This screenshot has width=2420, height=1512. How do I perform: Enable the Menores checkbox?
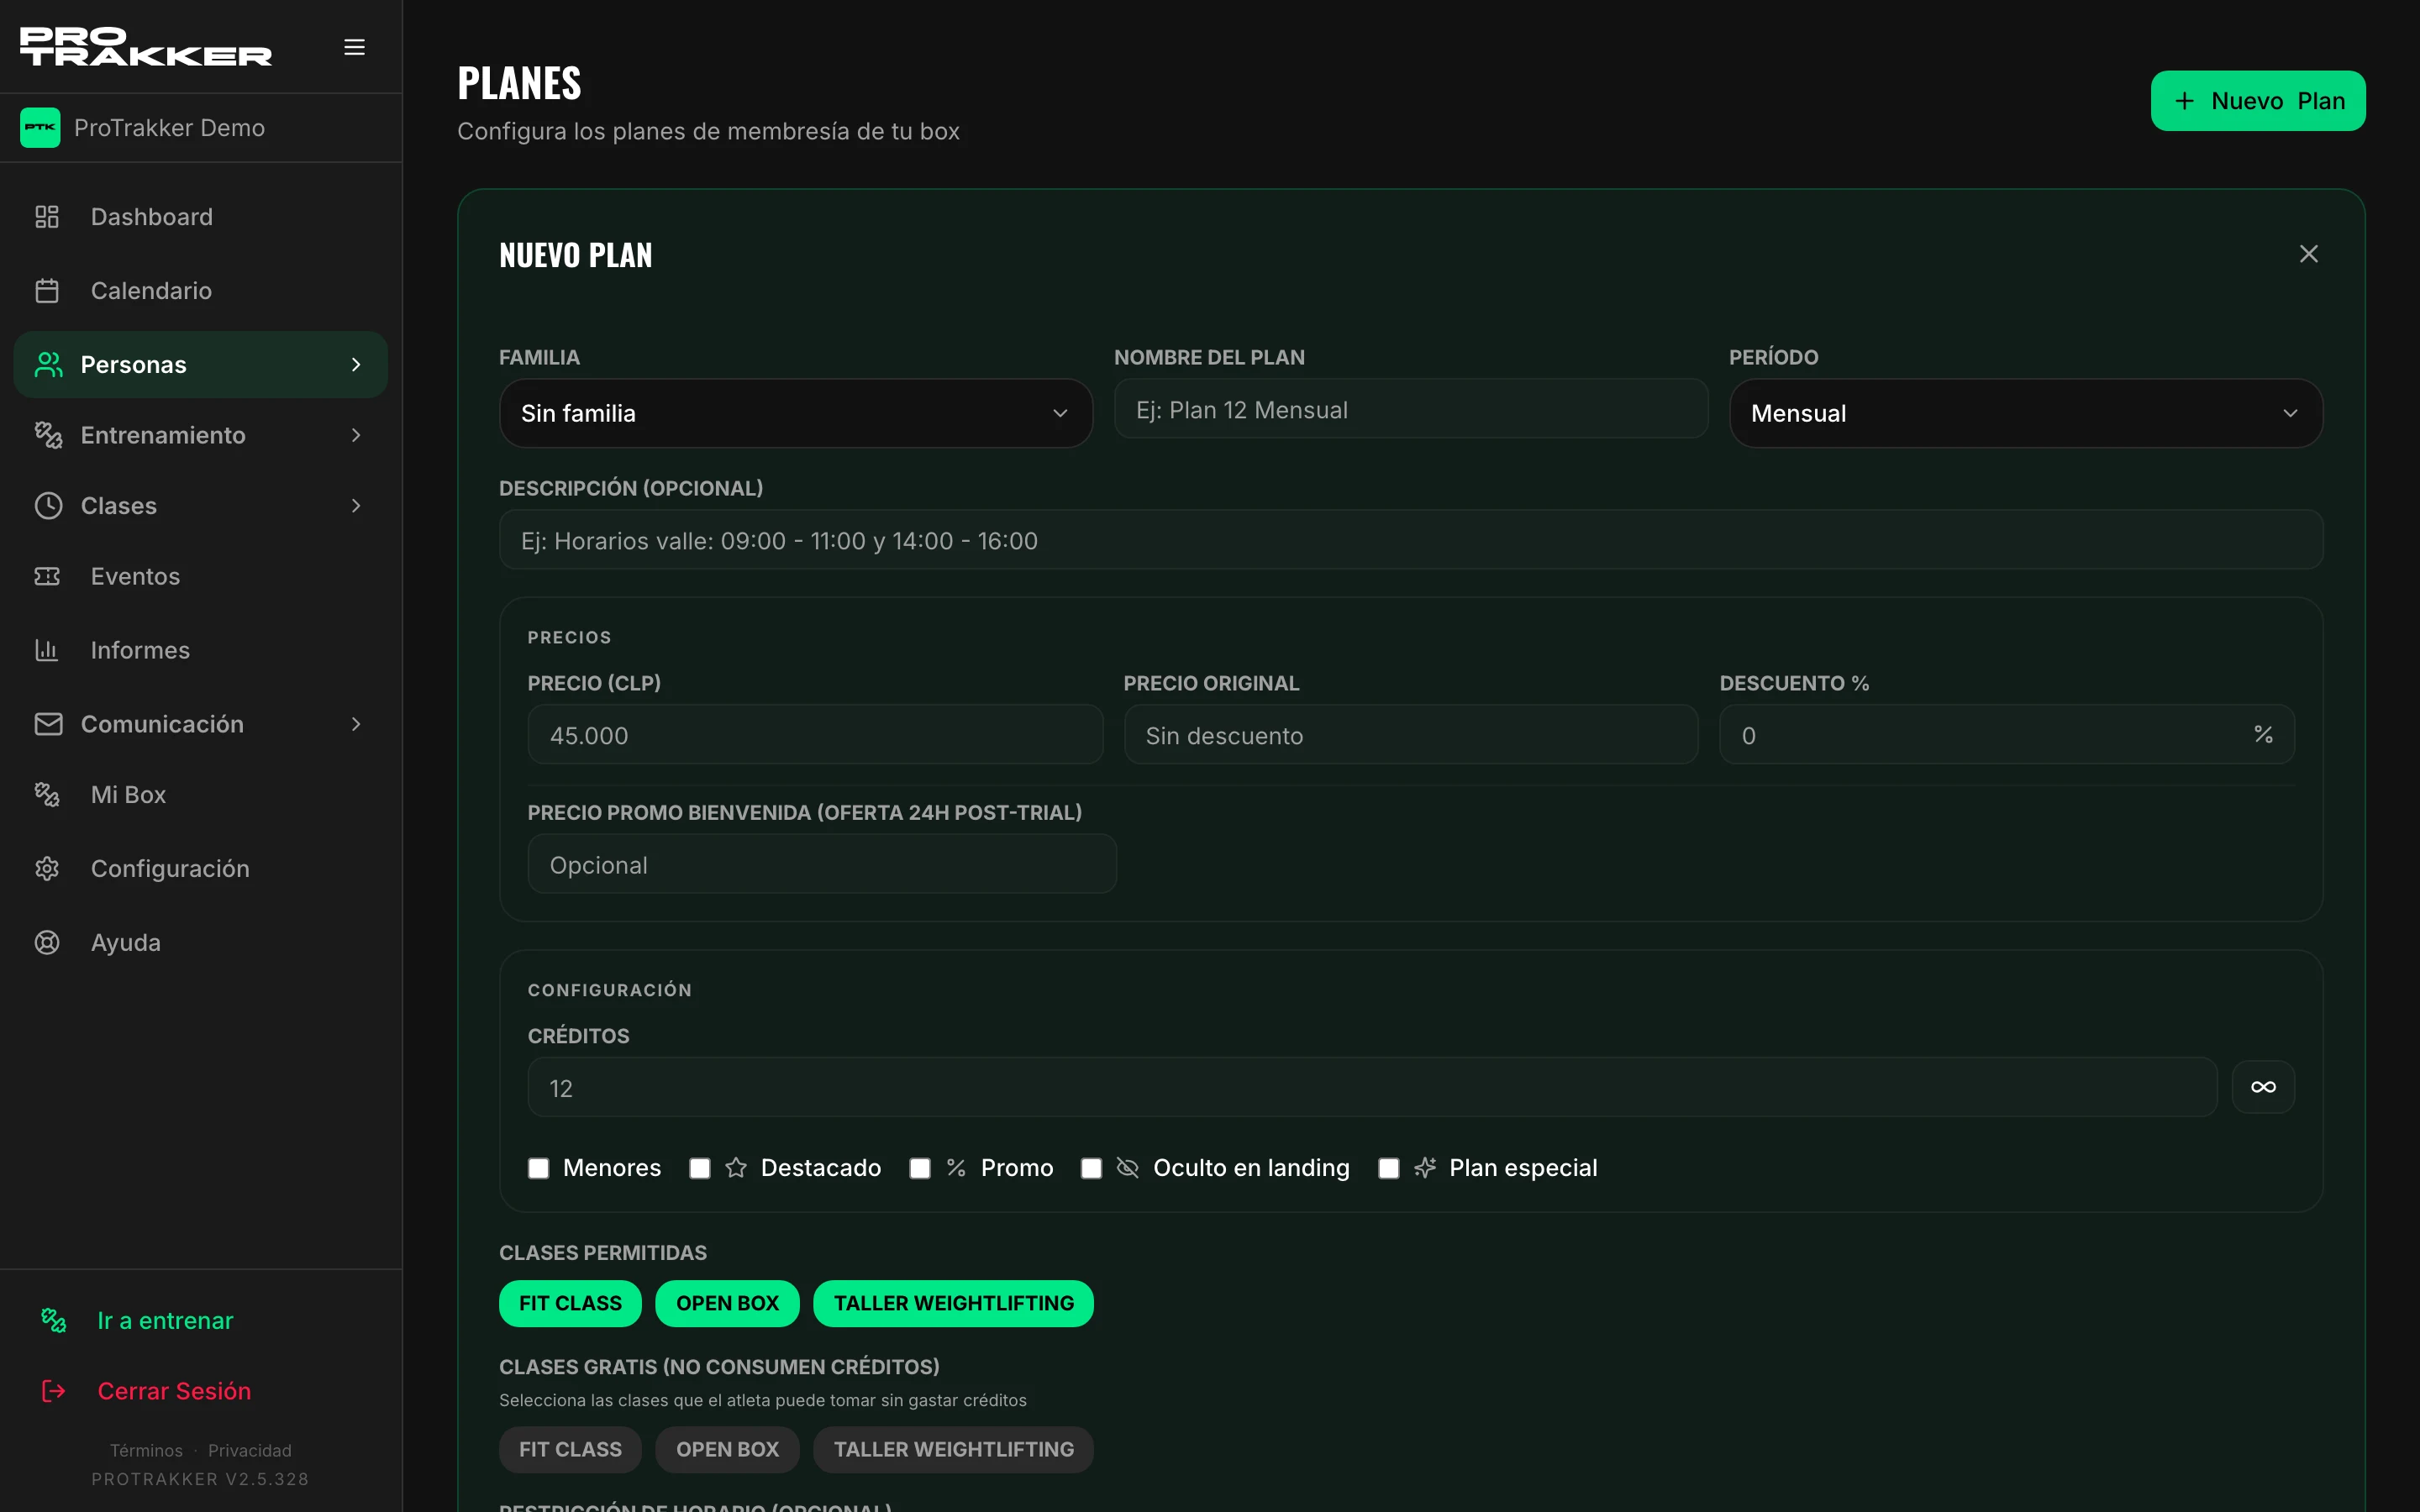(x=538, y=1168)
